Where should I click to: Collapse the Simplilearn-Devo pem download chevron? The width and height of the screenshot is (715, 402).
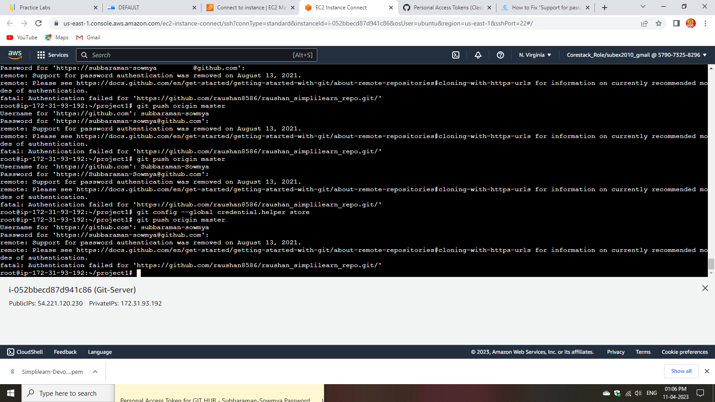[x=95, y=371]
